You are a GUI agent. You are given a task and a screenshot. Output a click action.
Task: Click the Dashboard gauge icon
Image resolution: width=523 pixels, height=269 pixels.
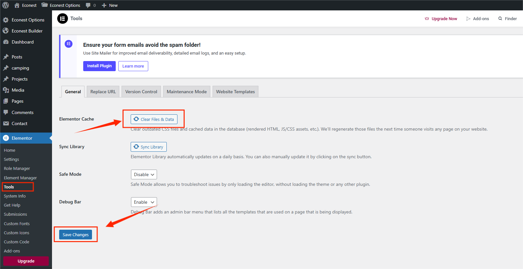pos(6,42)
